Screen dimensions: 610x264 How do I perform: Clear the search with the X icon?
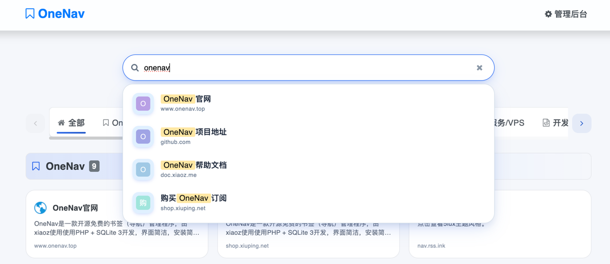point(479,67)
